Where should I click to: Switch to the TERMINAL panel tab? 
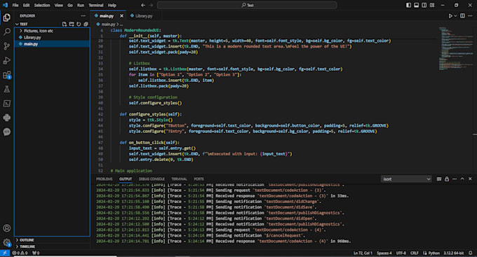coord(179,179)
